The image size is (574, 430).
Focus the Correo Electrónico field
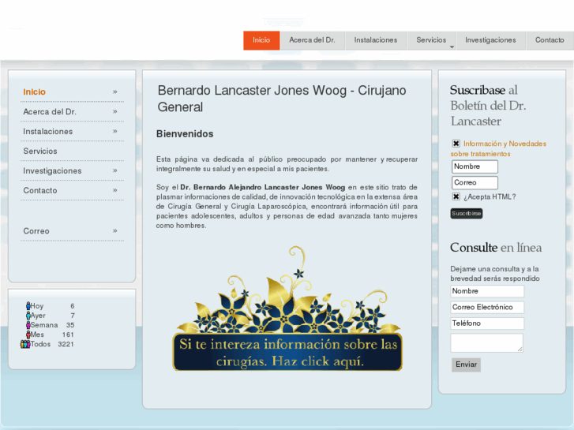pos(487,308)
